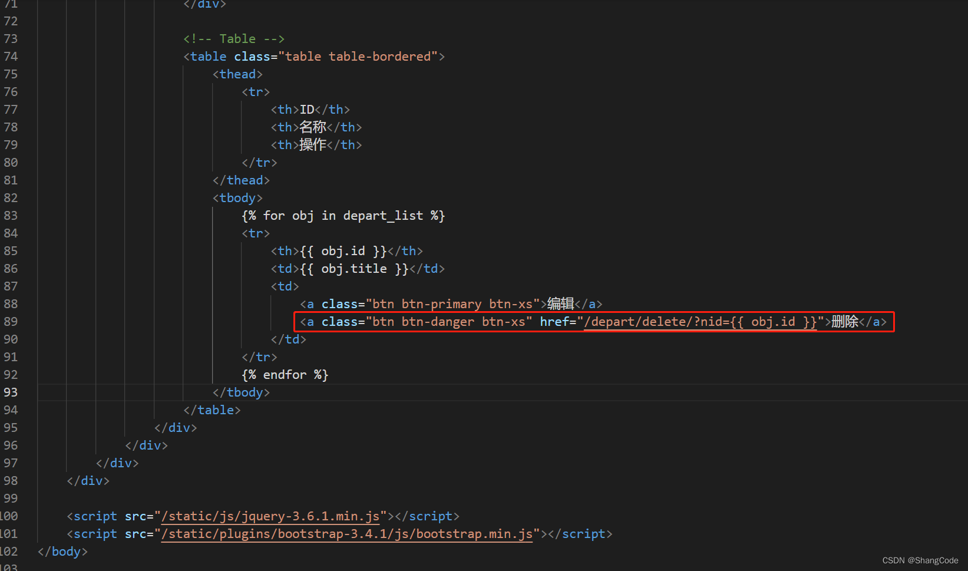This screenshot has height=571, width=968.
Task: Place cursor on opening <thead> tag
Action: 237,74
